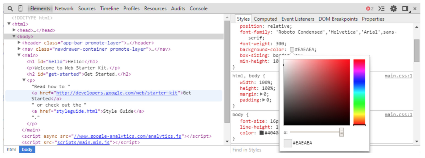Select the Welcome to Web Starter Kit line
This screenshot has height=158, width=425.
(73, 68)
